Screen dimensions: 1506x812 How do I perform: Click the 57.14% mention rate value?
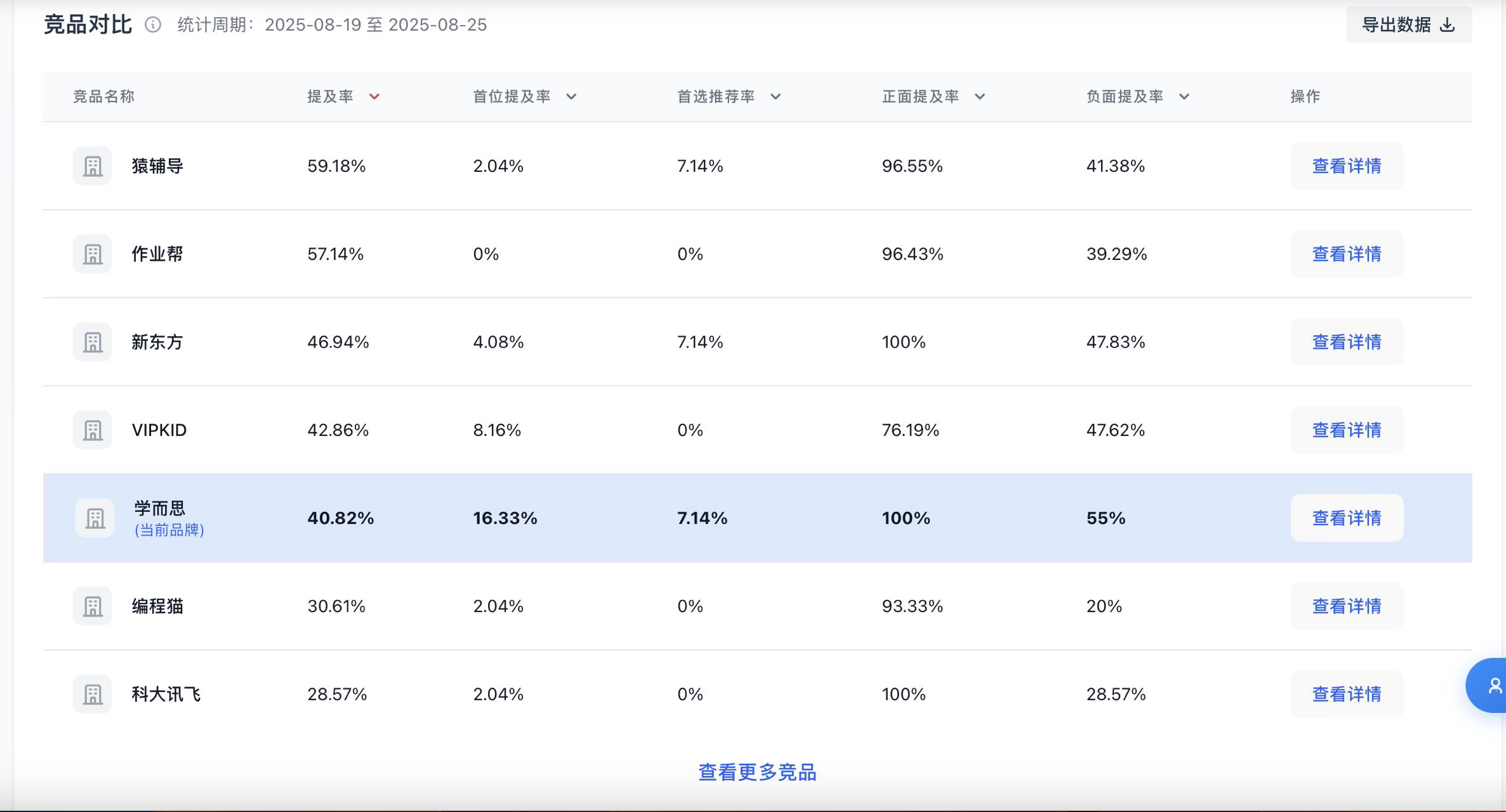click(336, 254)
